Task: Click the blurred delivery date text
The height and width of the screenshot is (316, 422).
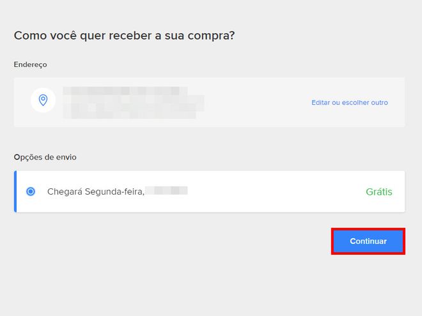Action: coord(167,190)
